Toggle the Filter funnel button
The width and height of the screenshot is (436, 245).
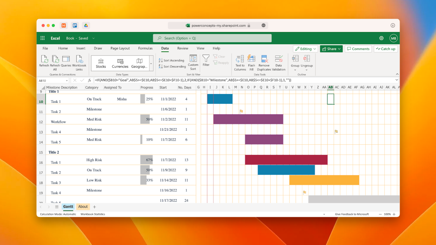[206, 61]
